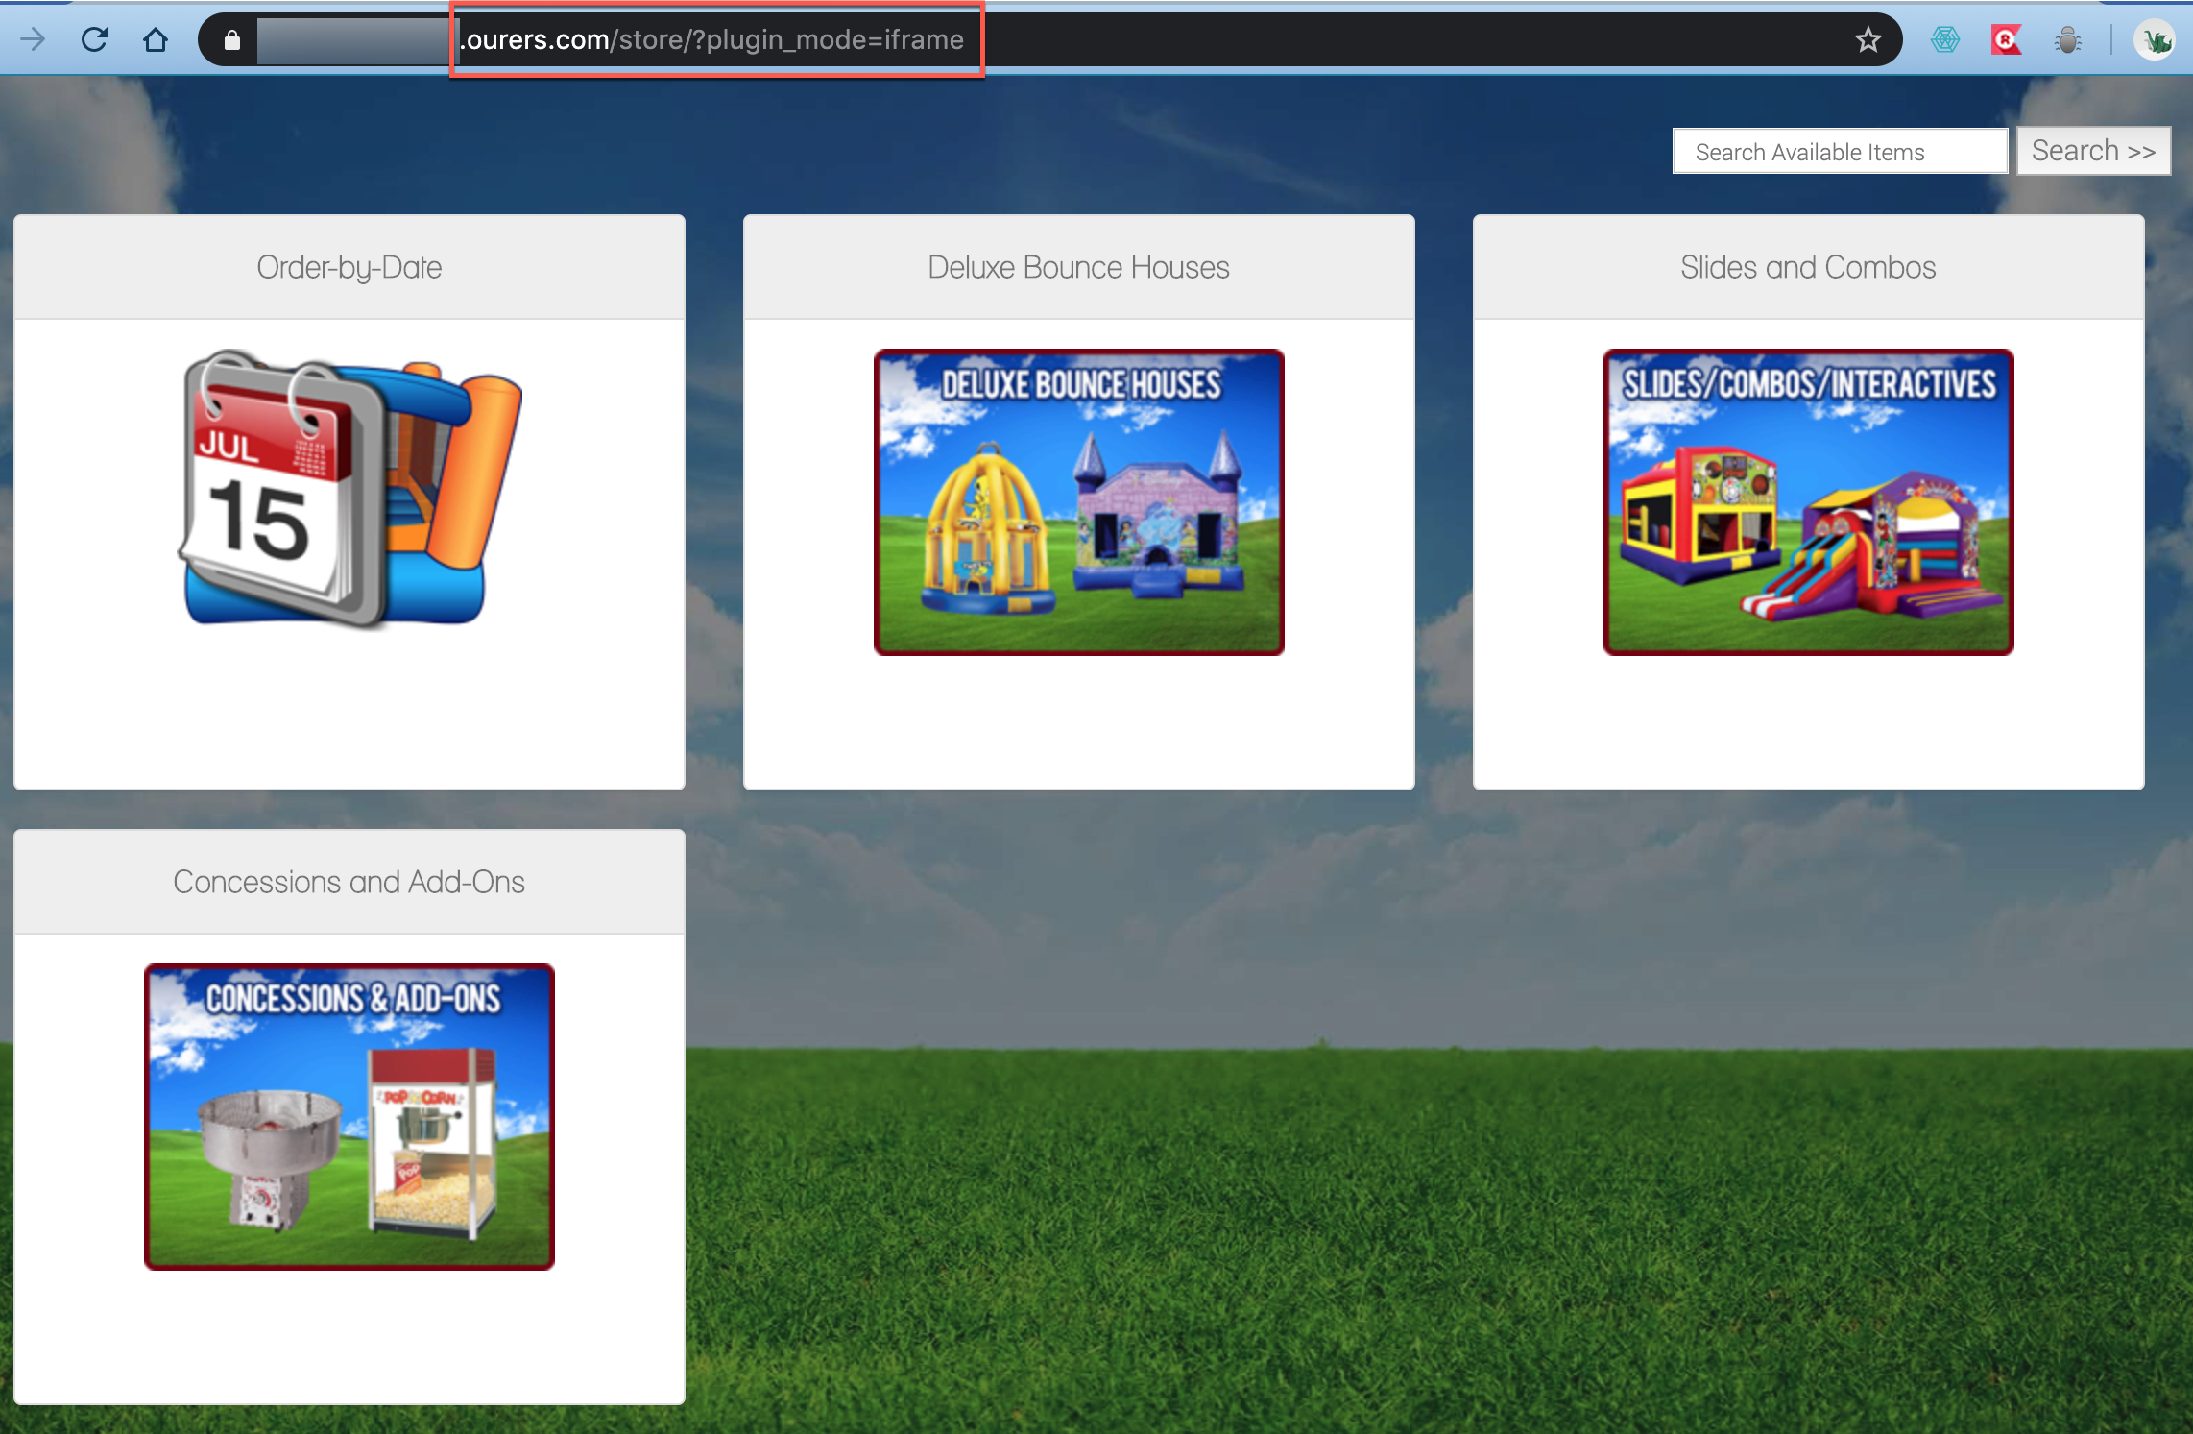Open the blue web-shaped extension icon
Screen dimensions: 2193x1434
1944,40
